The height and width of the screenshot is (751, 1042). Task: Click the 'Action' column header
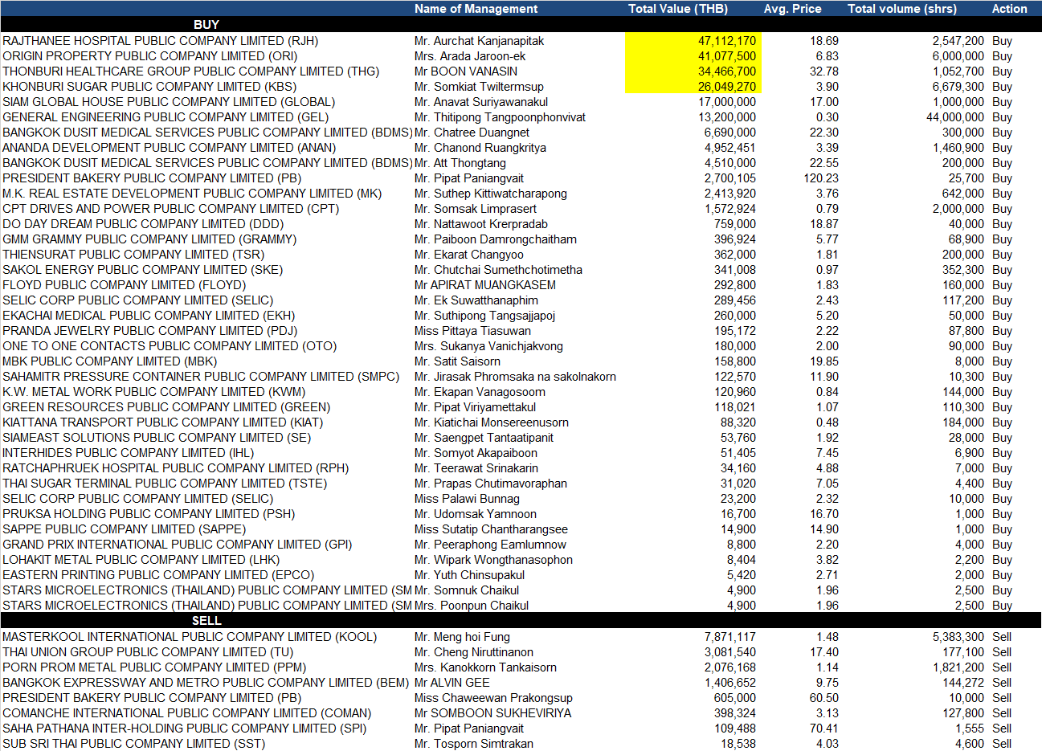[1009, 9]
